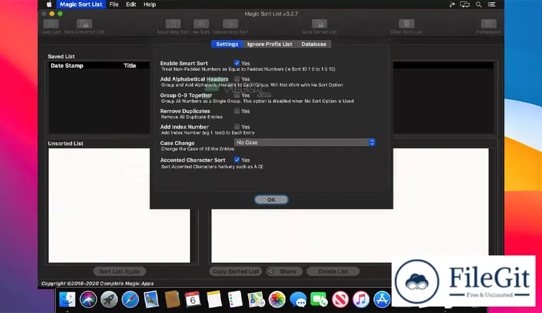Open Messages bubble icon in dock
542x313 pixels.
tap(298, 299)
